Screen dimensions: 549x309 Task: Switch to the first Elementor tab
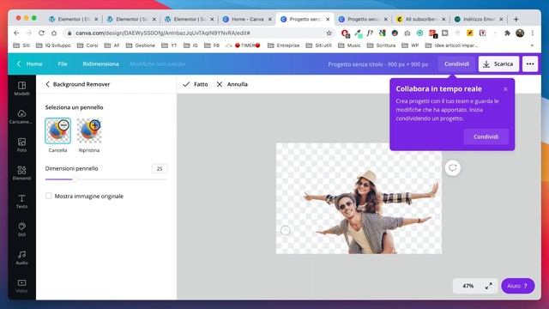74,19
